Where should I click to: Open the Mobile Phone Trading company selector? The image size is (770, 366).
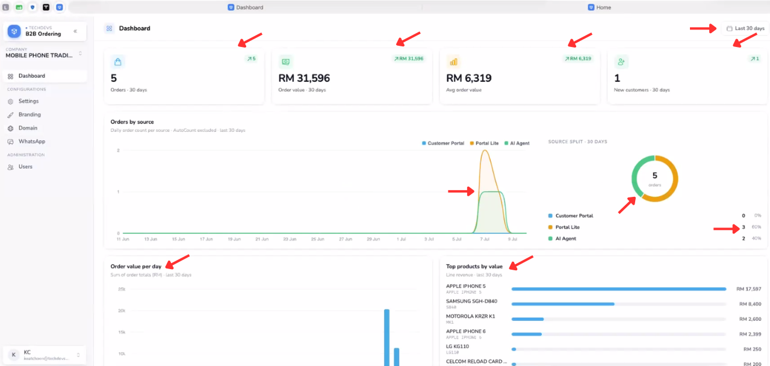(x=43, y=53)
